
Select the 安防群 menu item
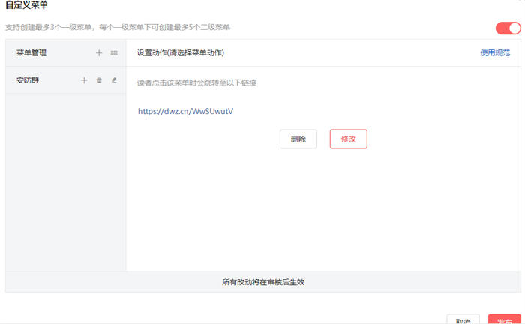[28, 80]
